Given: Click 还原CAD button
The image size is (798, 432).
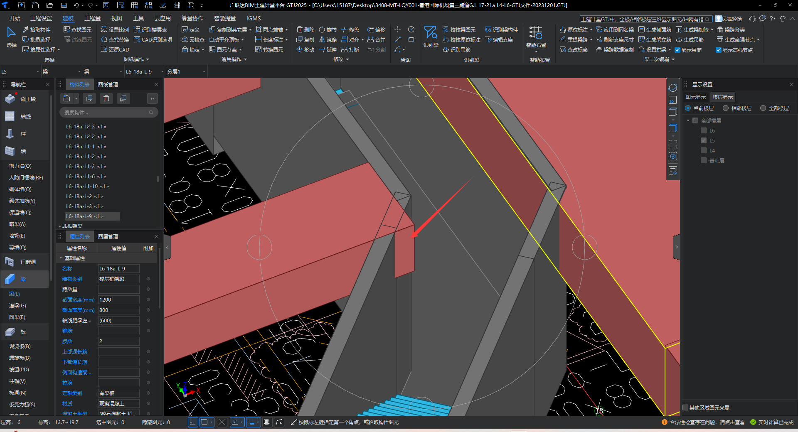Looking at the screenshot, I should 115,49.
